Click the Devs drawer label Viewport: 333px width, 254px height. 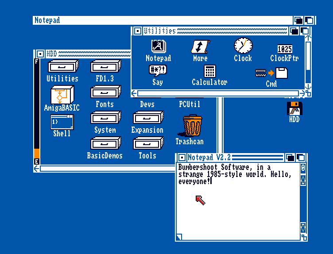(x=147, y=104)
